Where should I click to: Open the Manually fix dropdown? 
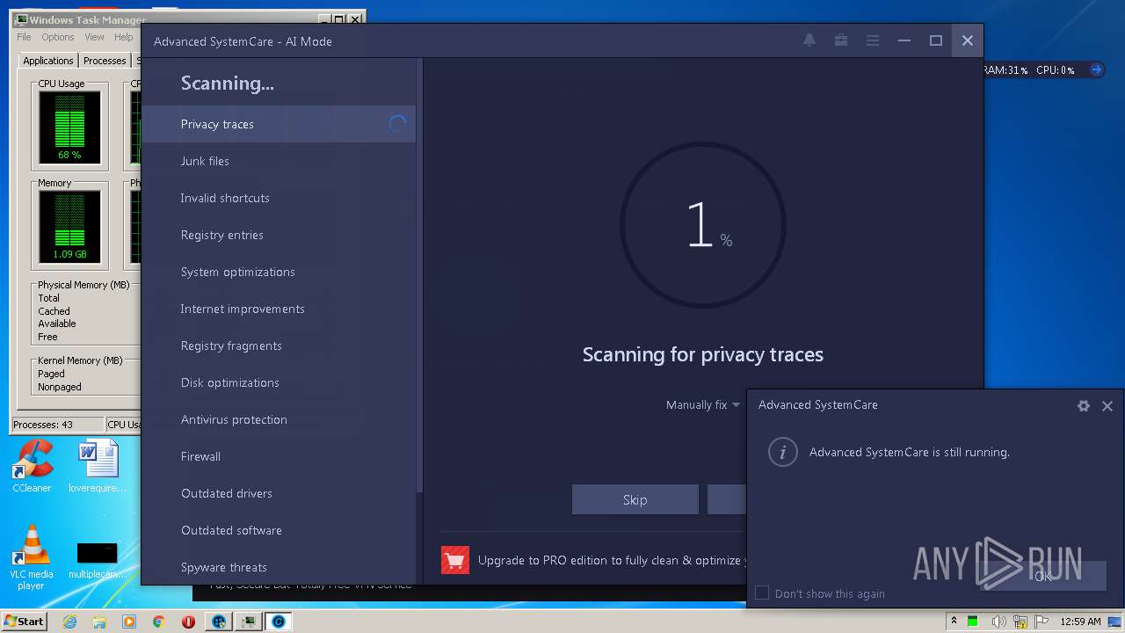coord(703,405)
